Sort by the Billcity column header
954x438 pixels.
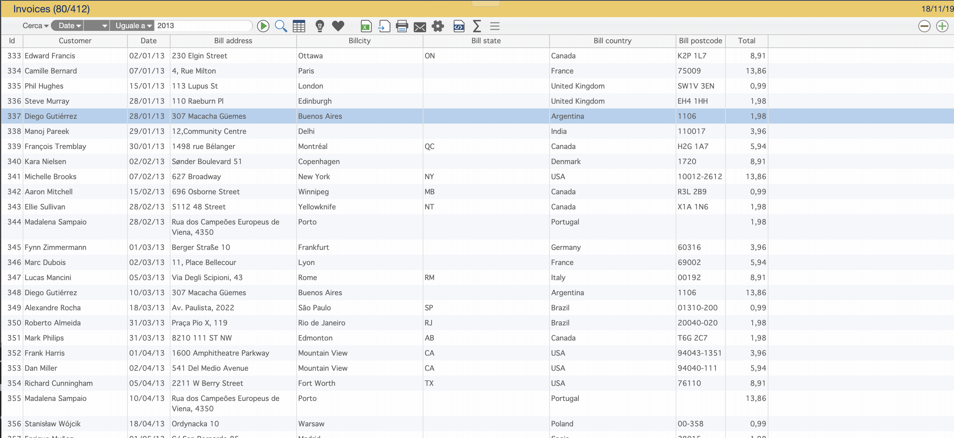(359, 41)
